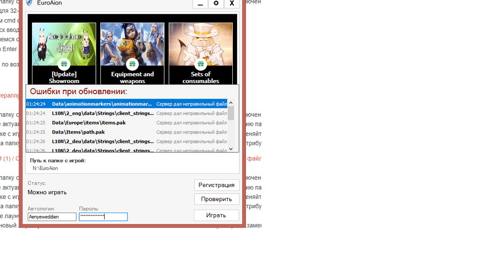Focus the Пароль password field
492x276 pixels.
103,217
